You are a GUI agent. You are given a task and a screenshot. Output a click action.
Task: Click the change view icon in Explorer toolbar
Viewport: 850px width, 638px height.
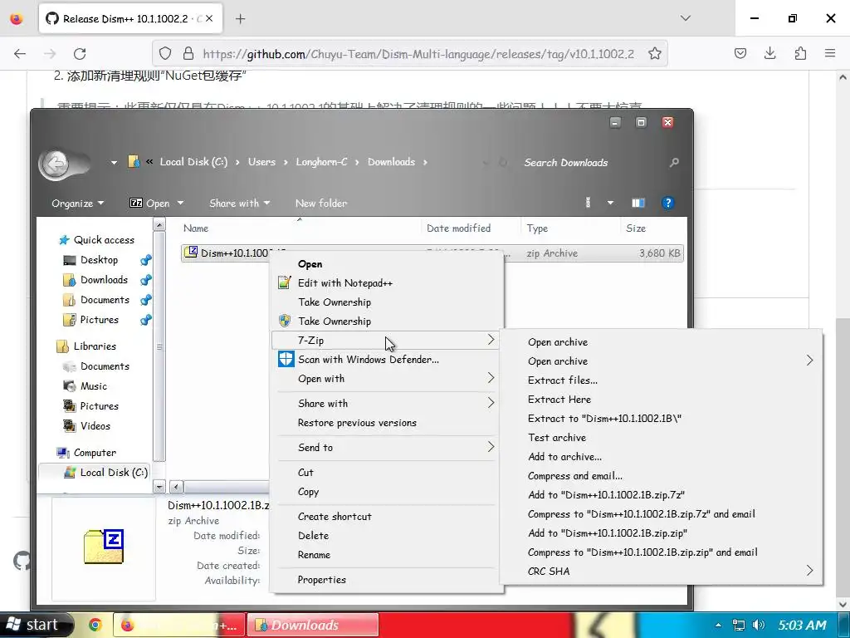589,203
